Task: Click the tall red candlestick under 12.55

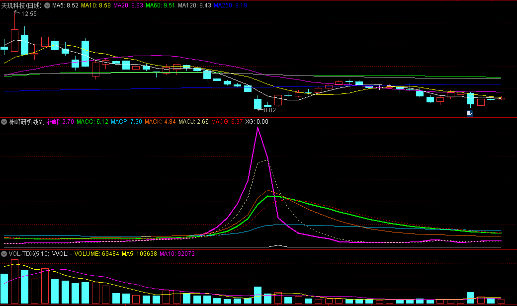Action: click(14, 40)
